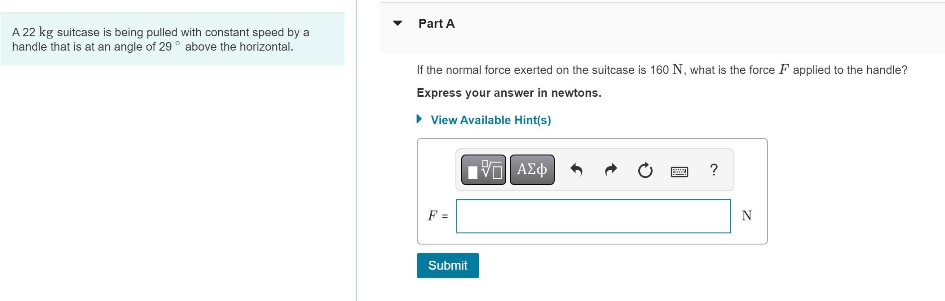
Task: Select the Part A section header
Action: coord(435,24)
